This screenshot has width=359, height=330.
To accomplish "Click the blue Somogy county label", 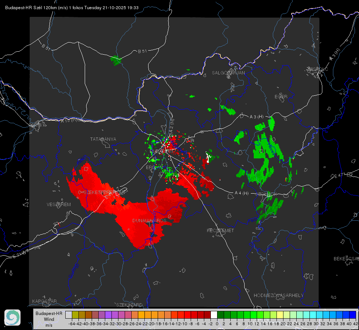I will point(74,271).
